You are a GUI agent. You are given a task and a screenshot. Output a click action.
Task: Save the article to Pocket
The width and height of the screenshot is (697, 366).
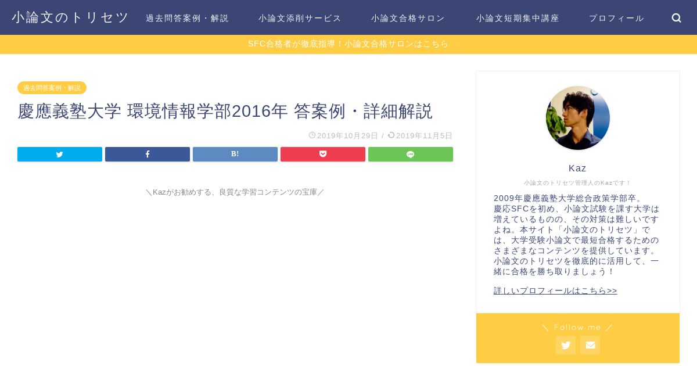323,154
